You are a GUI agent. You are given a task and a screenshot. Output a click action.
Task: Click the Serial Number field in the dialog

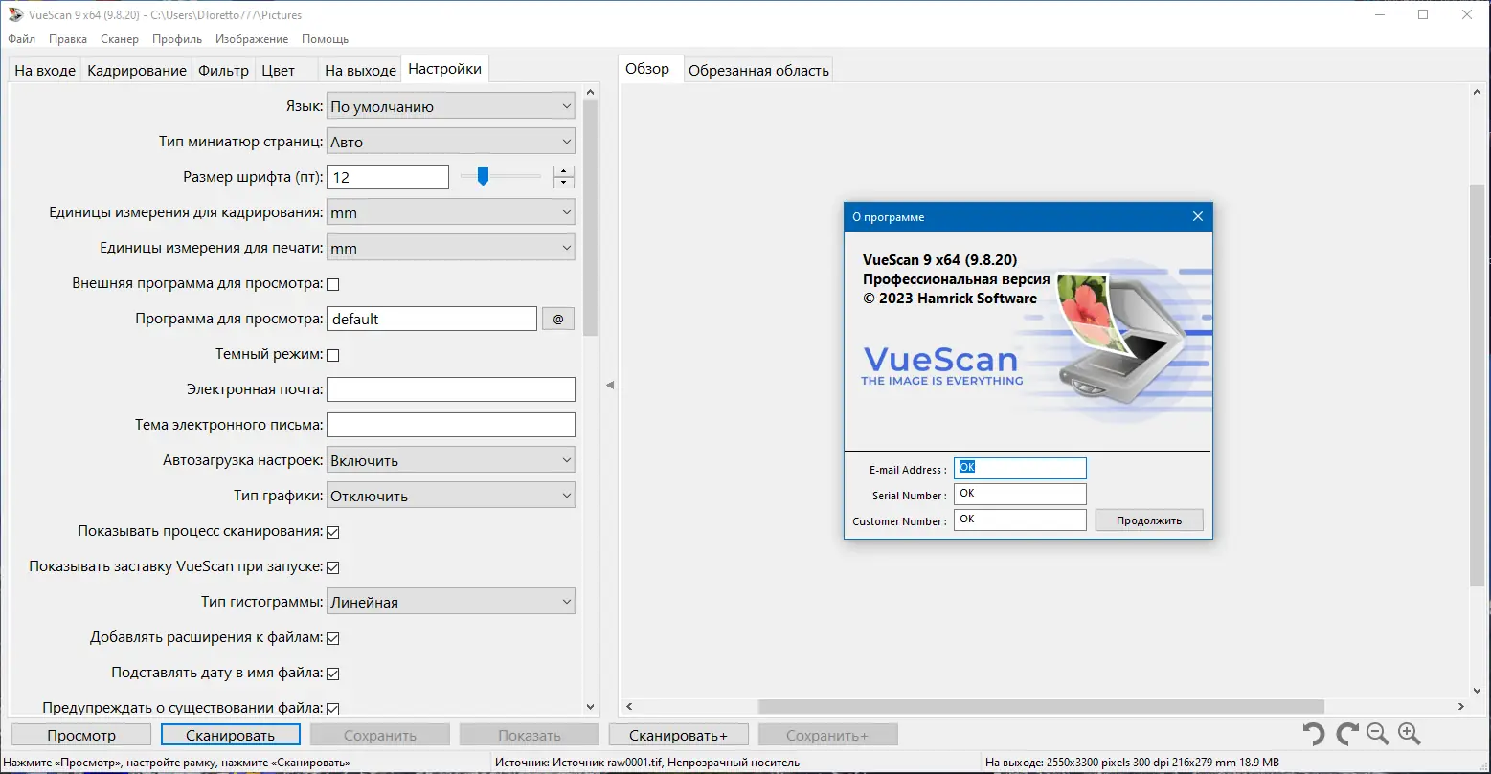click(1020, 494)
